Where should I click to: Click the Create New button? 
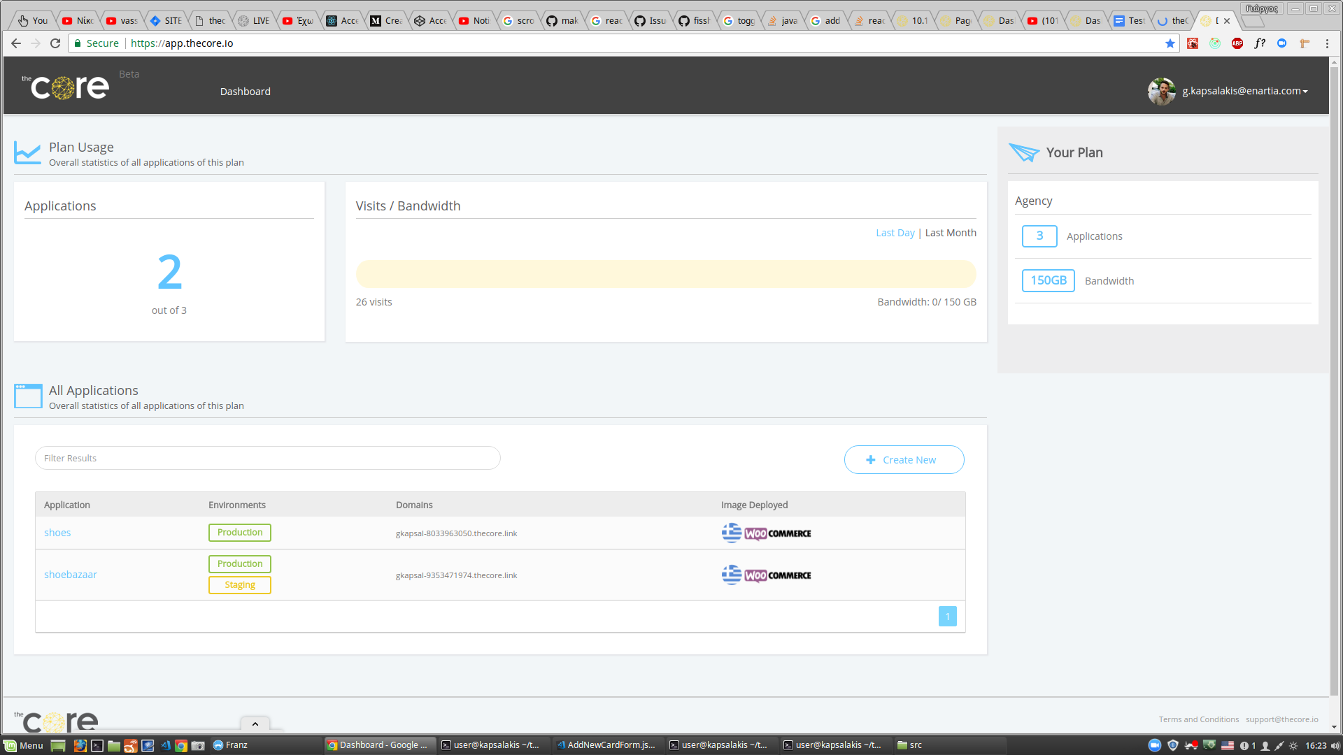point(904,460)
